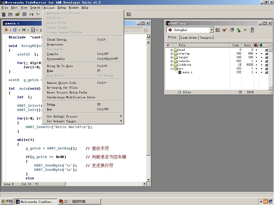274x205 pixels.
Task: Expand the target folder
Action: pos(172,58)
